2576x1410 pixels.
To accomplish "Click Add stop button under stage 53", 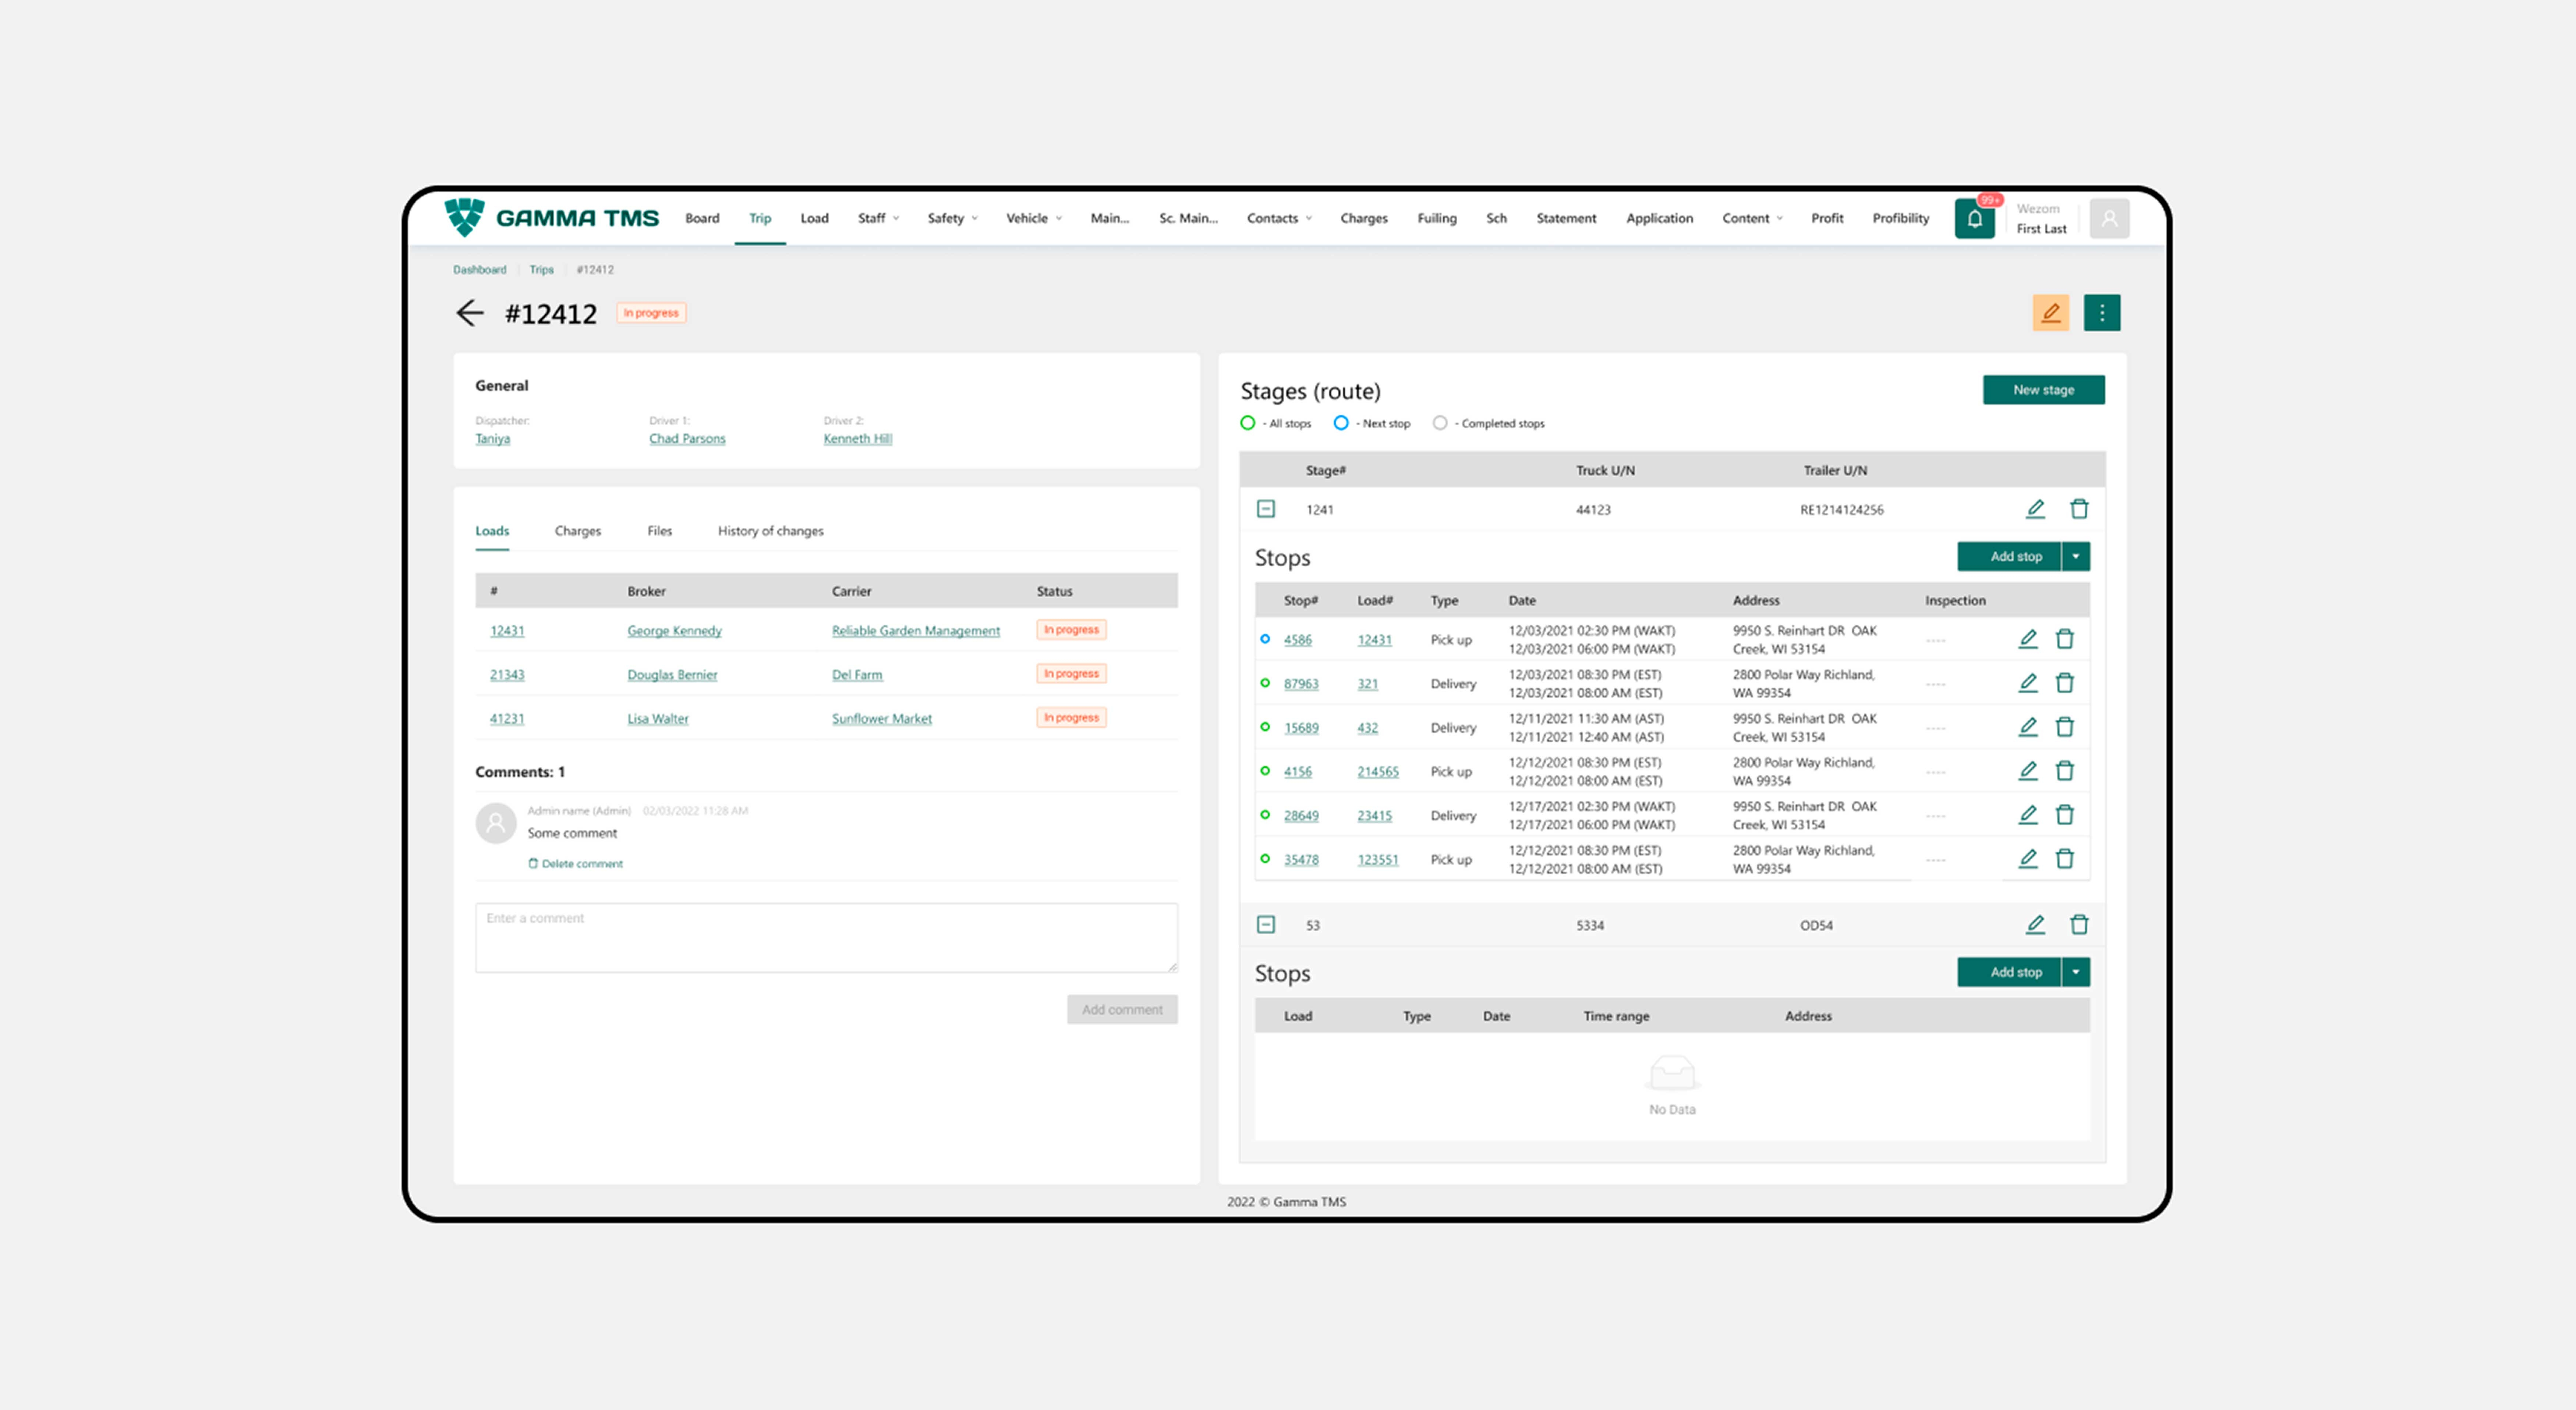I will (x=2008, y=972).
